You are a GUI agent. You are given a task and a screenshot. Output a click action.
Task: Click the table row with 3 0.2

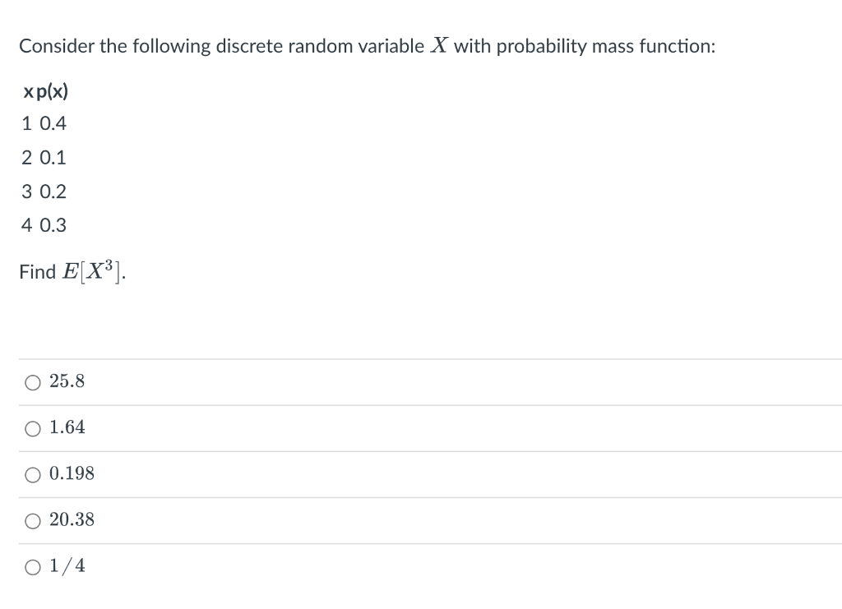(44, 191)
